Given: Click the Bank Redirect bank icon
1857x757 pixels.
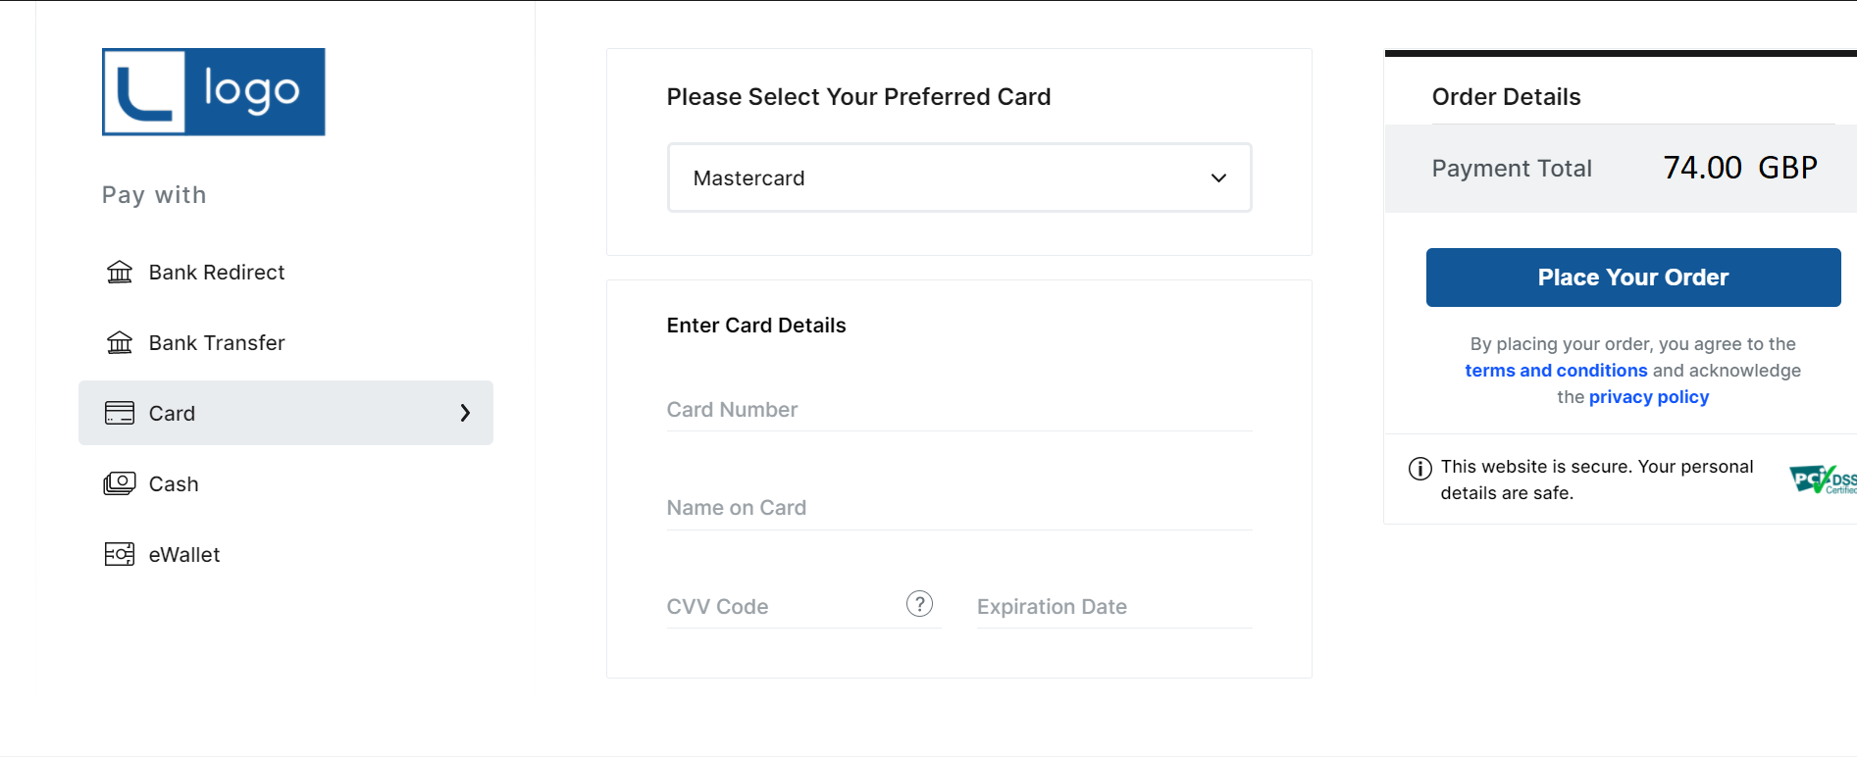Looking at the screenshot, I should pyautogui.click(x=120, y=272).
